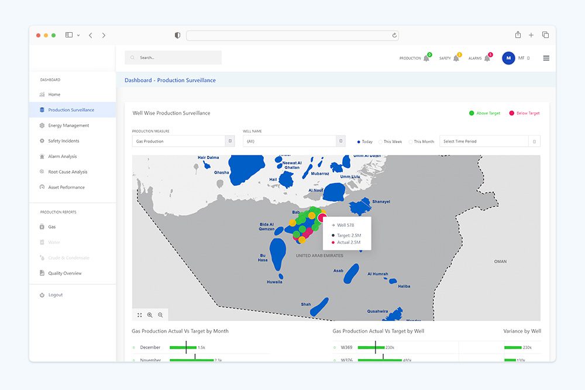
Task: Open Select Time Period dropdown
Action: click(x=490, y=141)
